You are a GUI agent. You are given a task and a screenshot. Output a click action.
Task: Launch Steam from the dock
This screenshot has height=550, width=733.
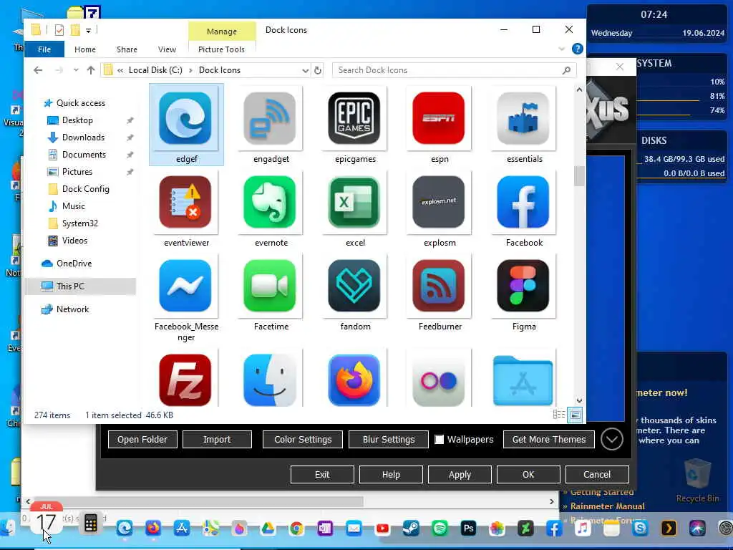[x=411, y=528]
